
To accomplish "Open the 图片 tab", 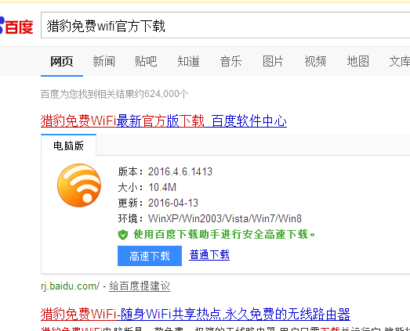I will [273, 62].
